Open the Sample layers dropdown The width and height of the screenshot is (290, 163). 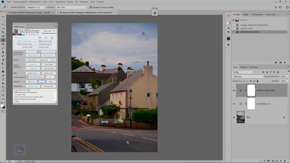click(x=71, y=7)
